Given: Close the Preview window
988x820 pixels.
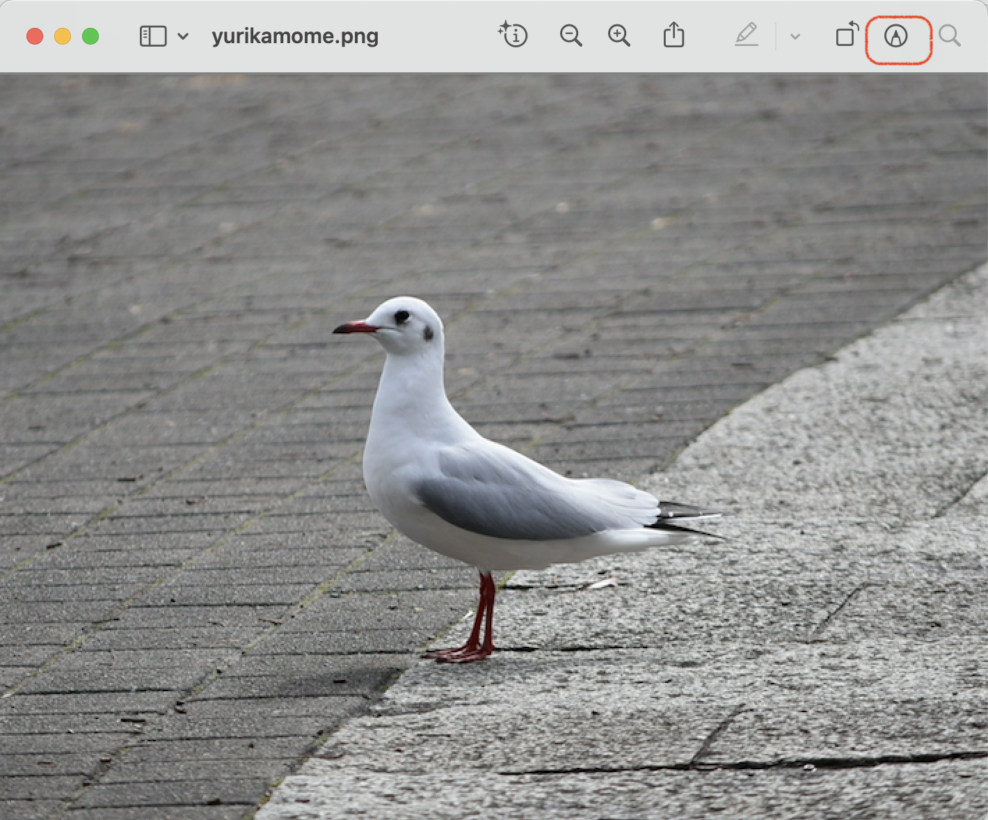Looking at the screenshot, I should coord(35,36).
